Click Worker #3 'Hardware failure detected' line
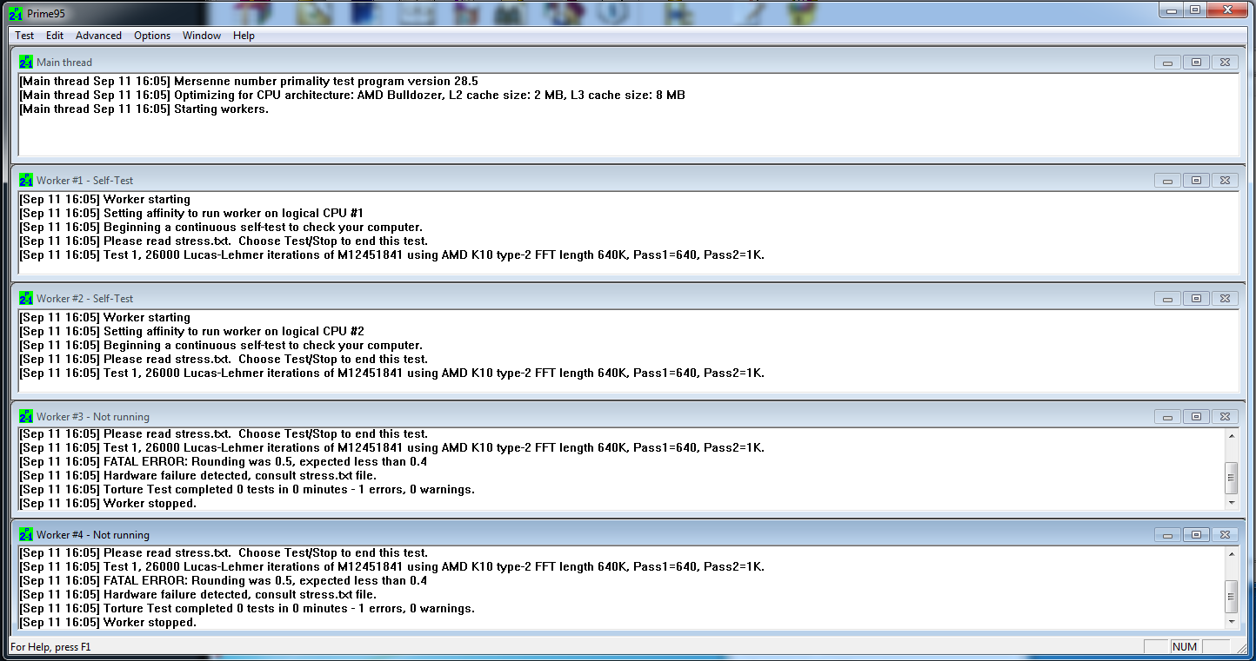 point(198,475)
